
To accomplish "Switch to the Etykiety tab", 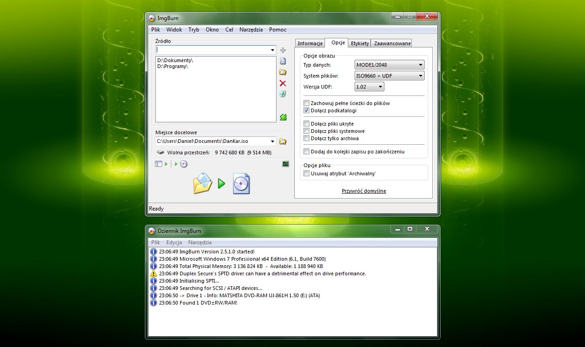I will [360, 43].
